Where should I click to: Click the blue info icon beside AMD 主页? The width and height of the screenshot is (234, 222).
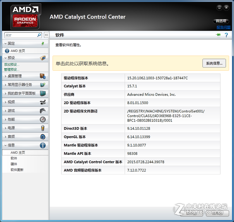(x=7, y=51)
